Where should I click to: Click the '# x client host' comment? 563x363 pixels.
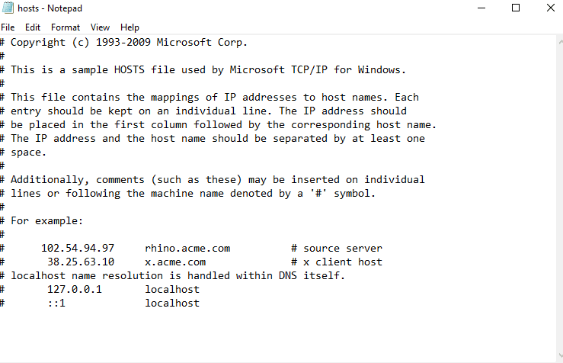pos(336,262)
